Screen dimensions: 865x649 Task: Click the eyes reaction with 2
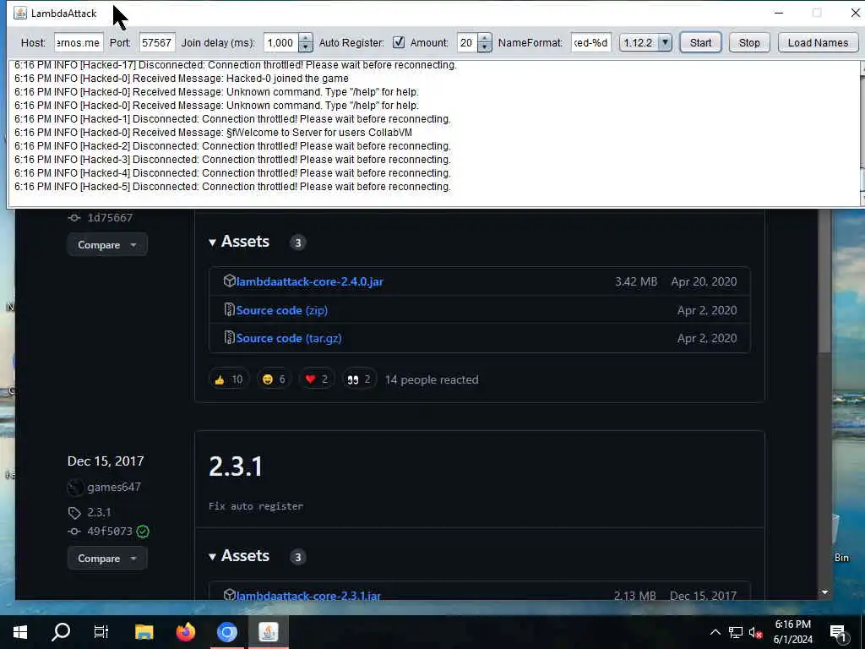359,379
